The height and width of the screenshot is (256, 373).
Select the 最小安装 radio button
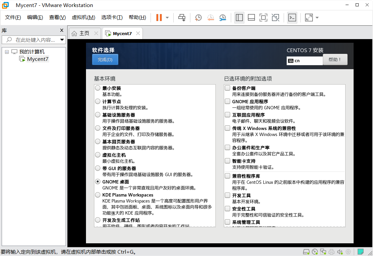click(x=98, y=88)
